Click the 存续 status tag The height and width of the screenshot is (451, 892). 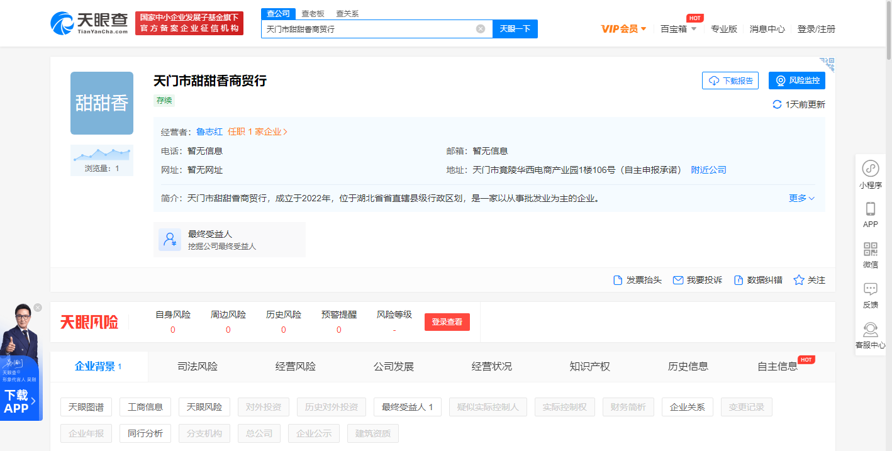tap(164, 101)
